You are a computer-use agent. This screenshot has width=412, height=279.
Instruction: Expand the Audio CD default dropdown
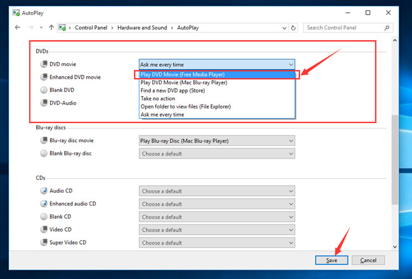click(216, 191)
